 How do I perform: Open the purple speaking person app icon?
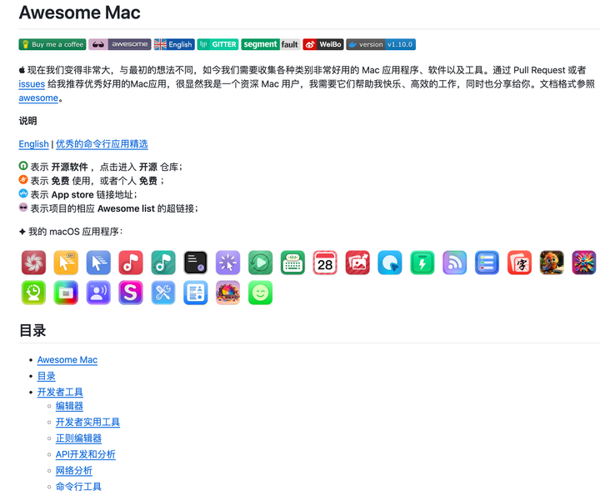(x=98, y=293)
